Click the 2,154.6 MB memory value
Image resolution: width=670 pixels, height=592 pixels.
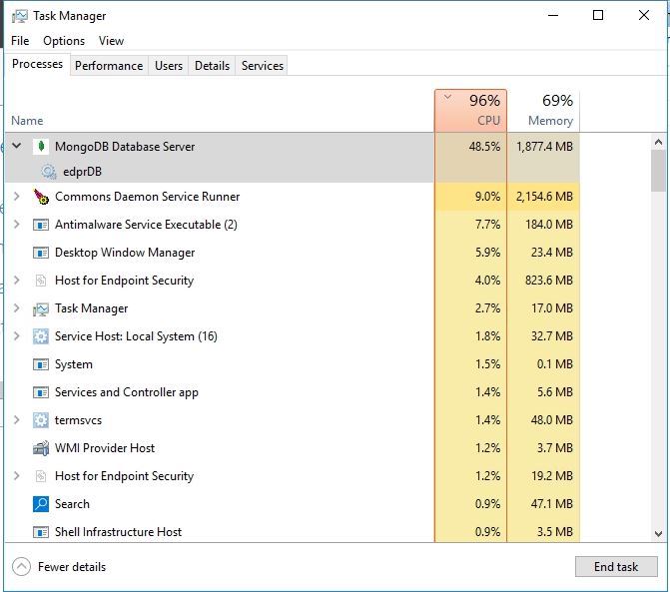(x=544, y=197)
